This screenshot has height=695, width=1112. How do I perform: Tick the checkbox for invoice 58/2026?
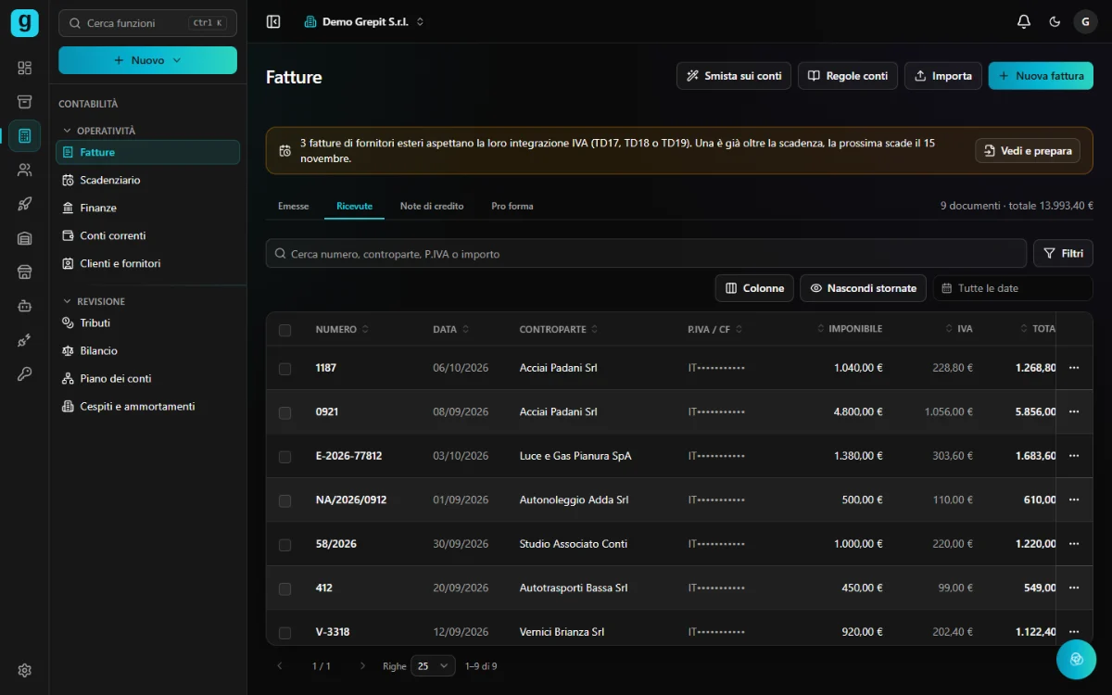coord(284,545)
